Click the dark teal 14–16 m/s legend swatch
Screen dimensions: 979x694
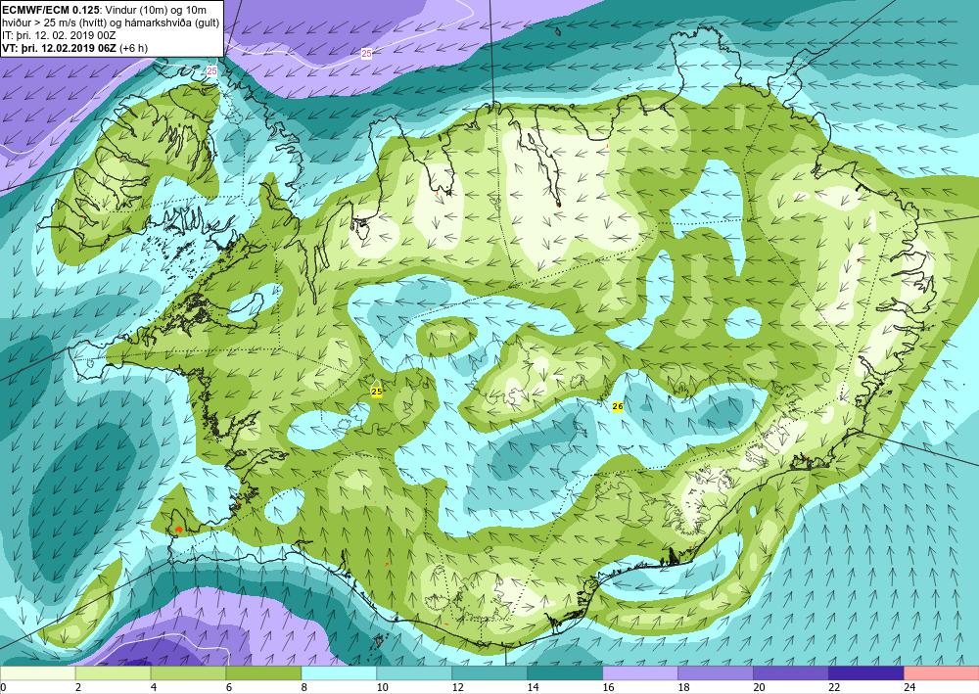(x=565, y=673)
